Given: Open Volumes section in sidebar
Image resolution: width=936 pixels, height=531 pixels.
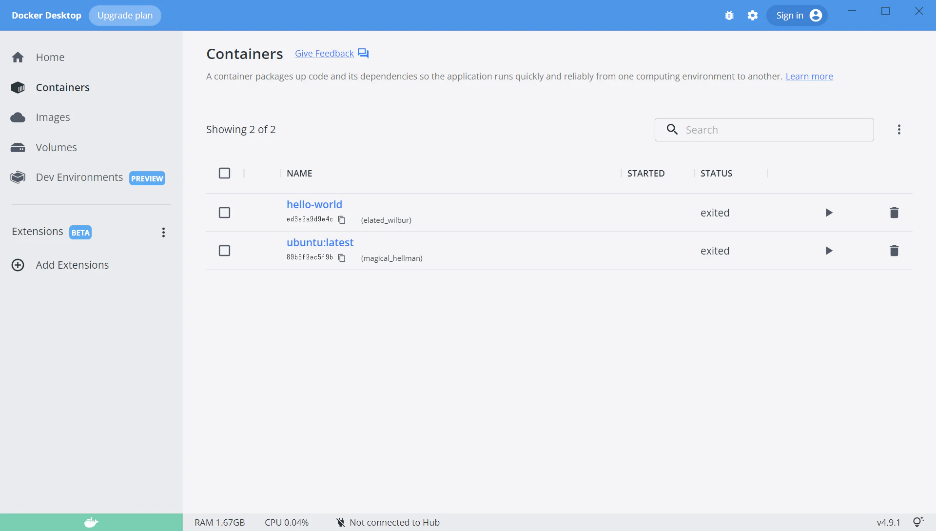Looking at the screenshot, I should (56, 147).
